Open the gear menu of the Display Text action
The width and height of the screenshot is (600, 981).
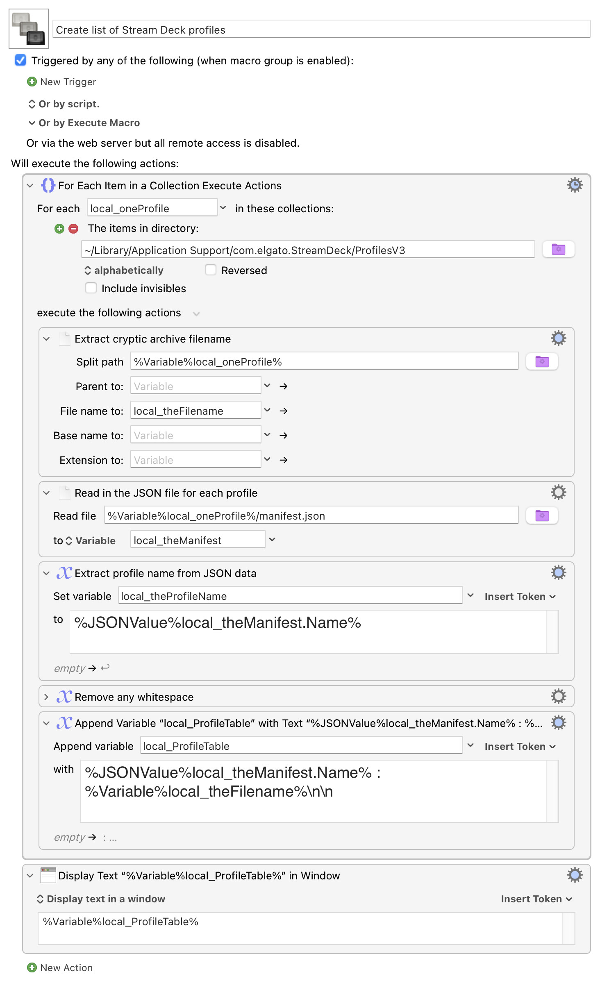[x=575, y=875]
